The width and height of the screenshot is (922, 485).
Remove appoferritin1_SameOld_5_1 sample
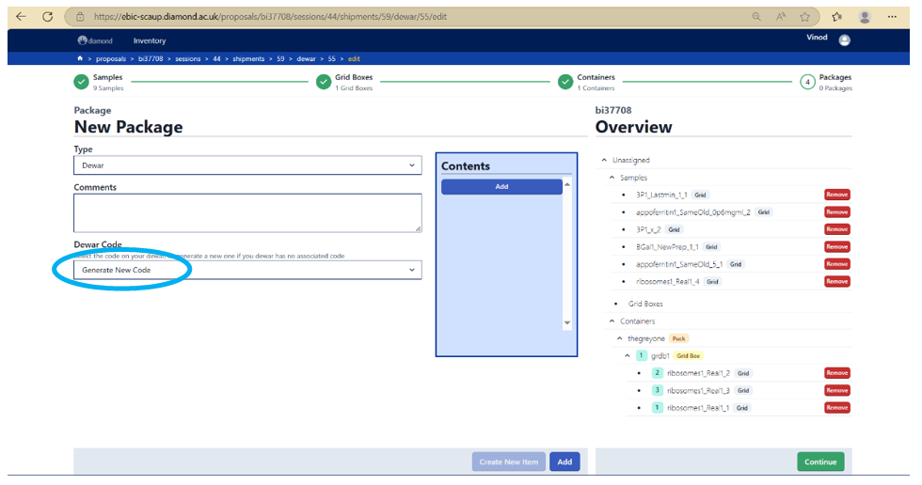click(x=836, y=264)
